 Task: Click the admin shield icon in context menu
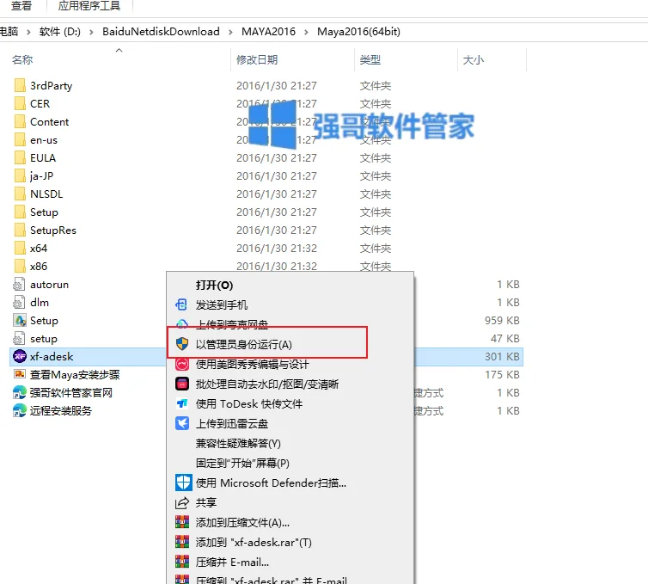182,344
